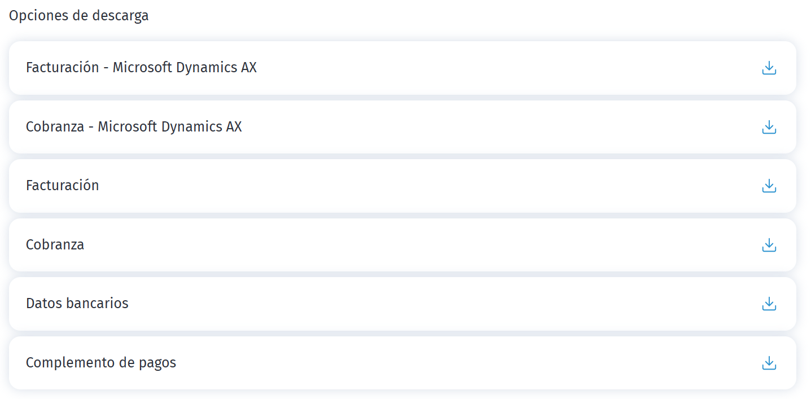Click the Cobranza download icon

tap(769, 245)
